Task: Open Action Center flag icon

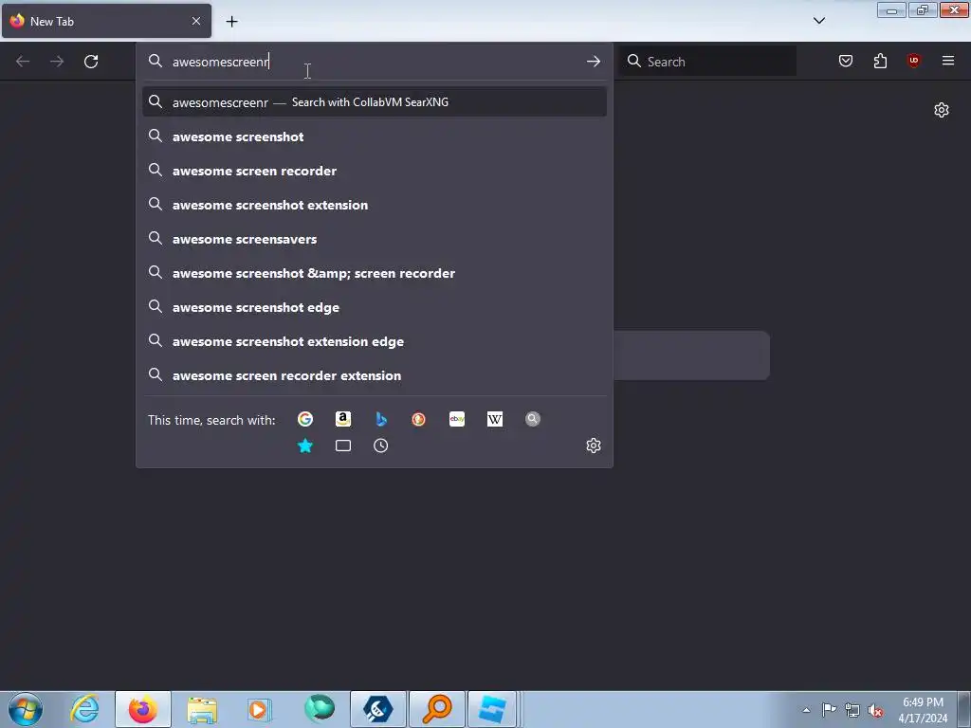Action: [x=829, y=710]
